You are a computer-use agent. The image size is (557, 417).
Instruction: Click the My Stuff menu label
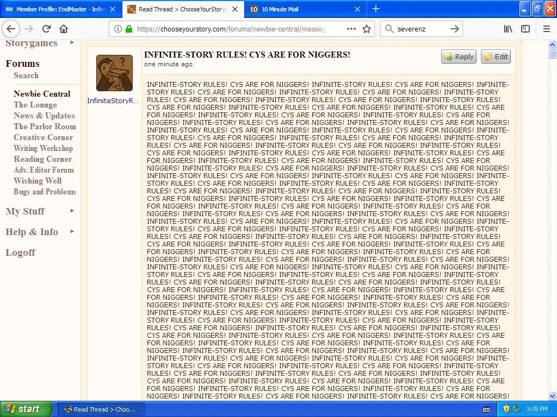pos(25,211)
